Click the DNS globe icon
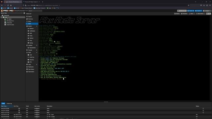Screen dimensions: 212x119 pyautogui.click(x=28, y=33)
